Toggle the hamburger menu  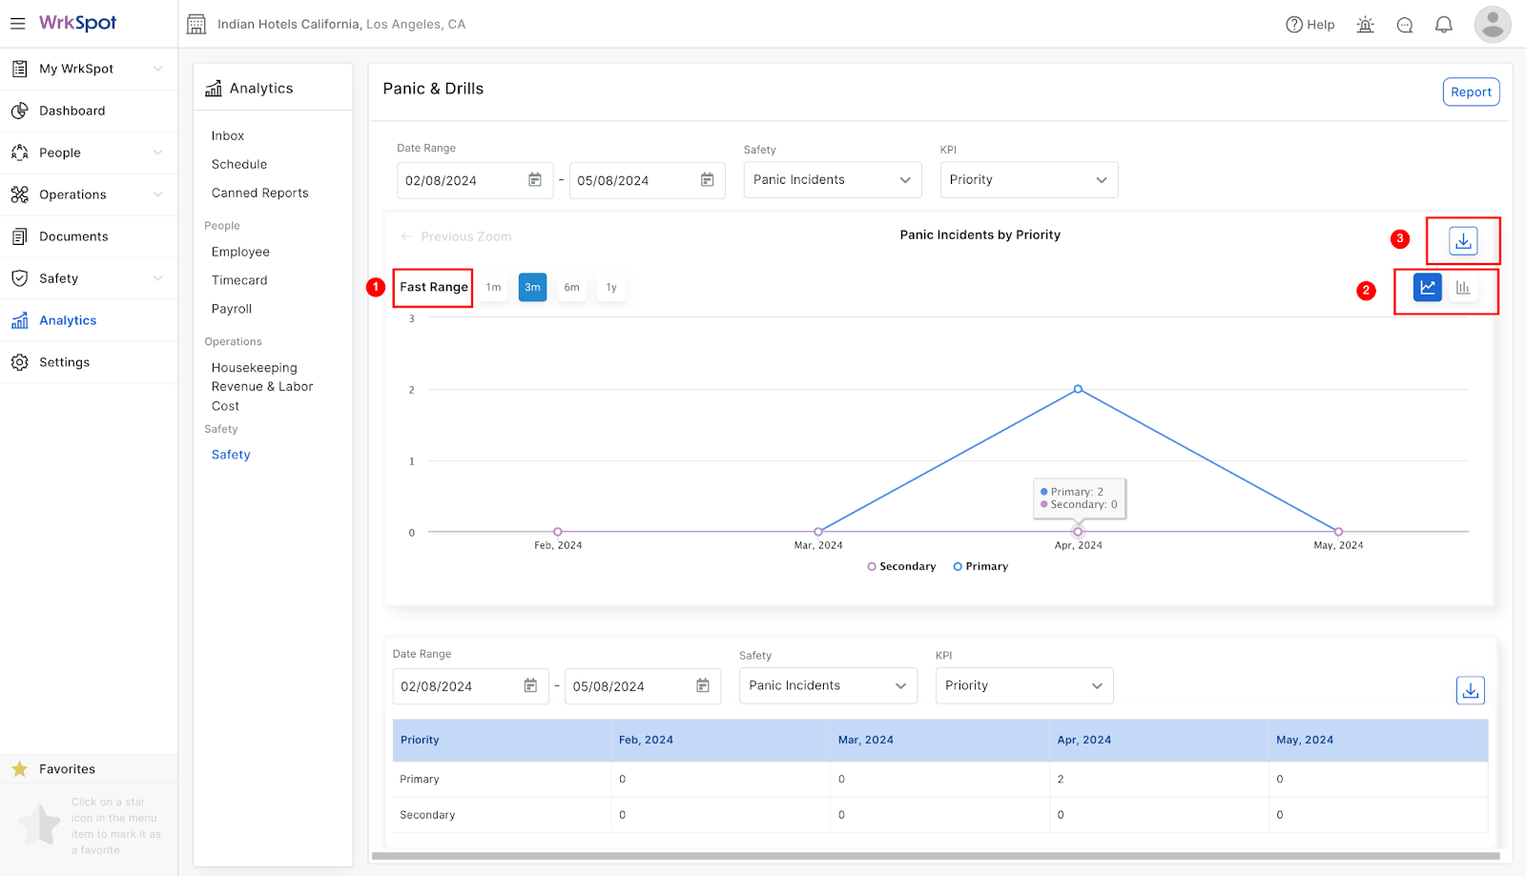17,23
